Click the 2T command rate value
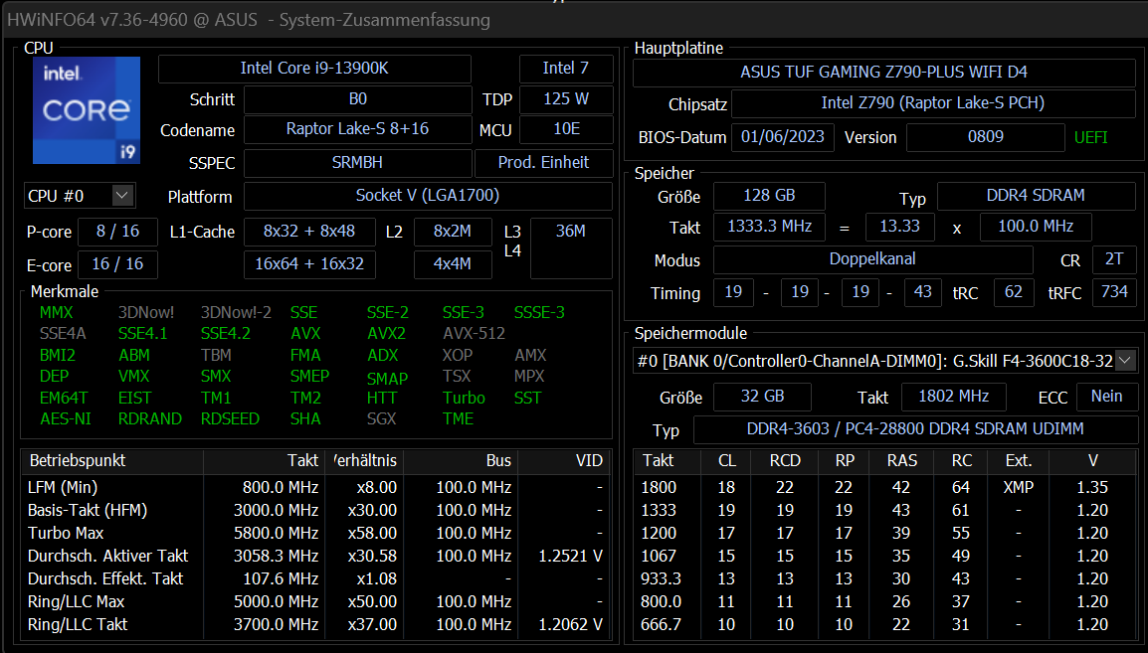1148x653 pixels. coord(1114,259)
